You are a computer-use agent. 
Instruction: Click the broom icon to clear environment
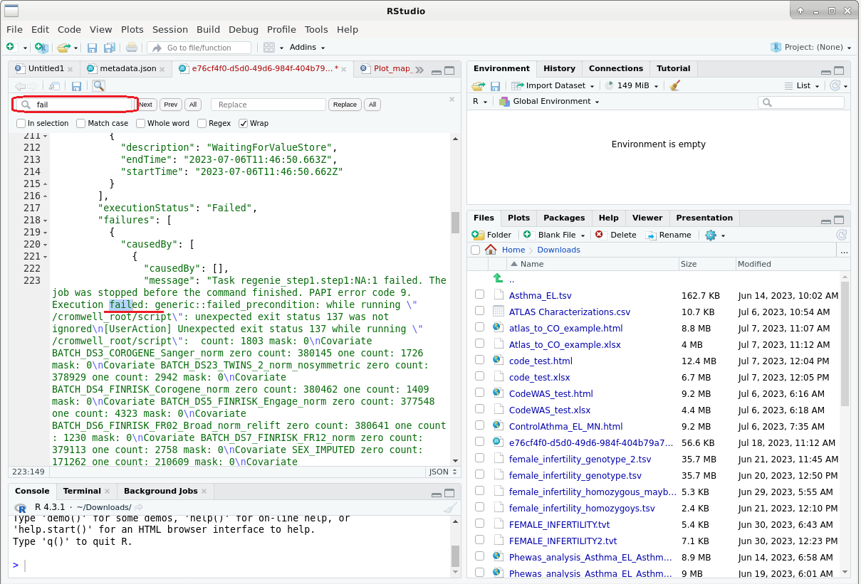pyautogui.click(x=675, y=85)
